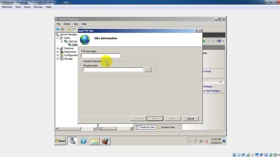Click the Action Center flag in system tray
This screenshot has height=157, width=280.
pyautogui.click(x=191, y=141)
